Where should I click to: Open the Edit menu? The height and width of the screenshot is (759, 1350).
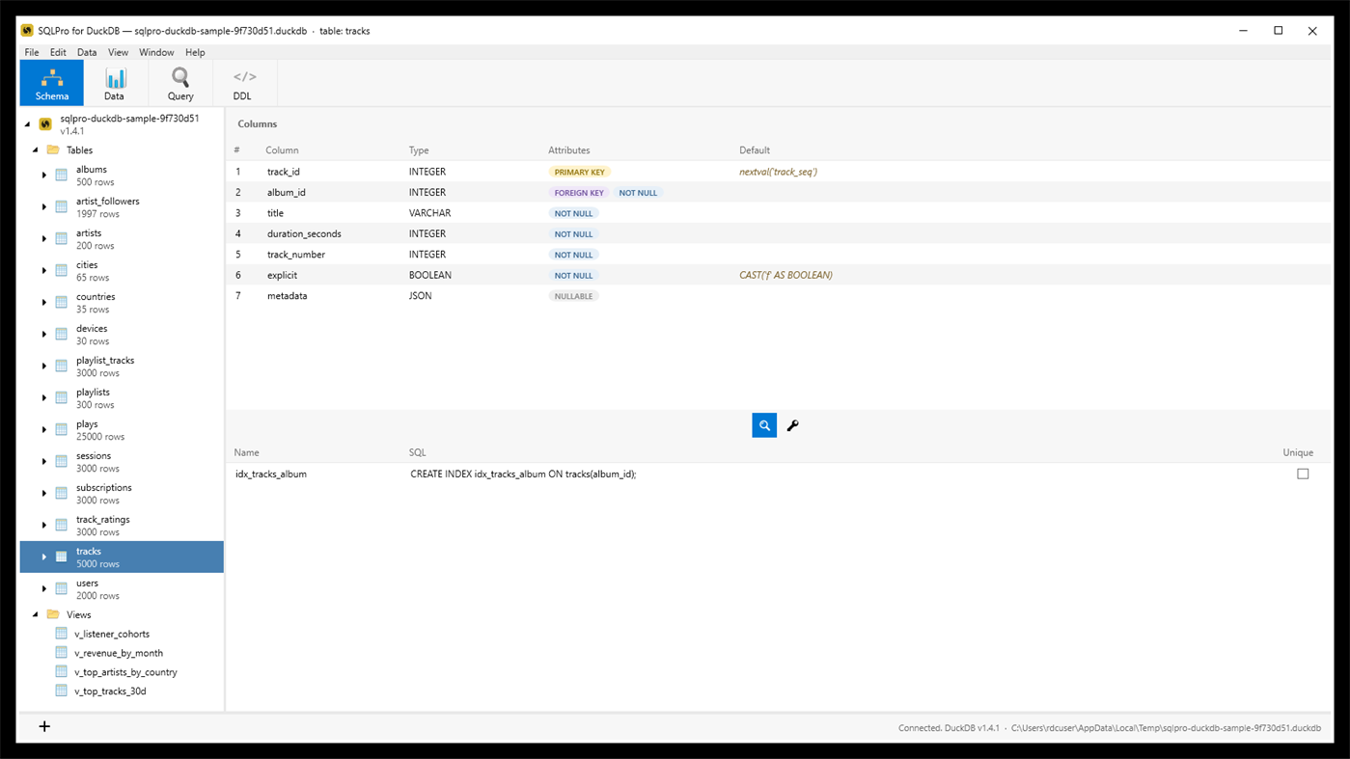coord(58,52)
